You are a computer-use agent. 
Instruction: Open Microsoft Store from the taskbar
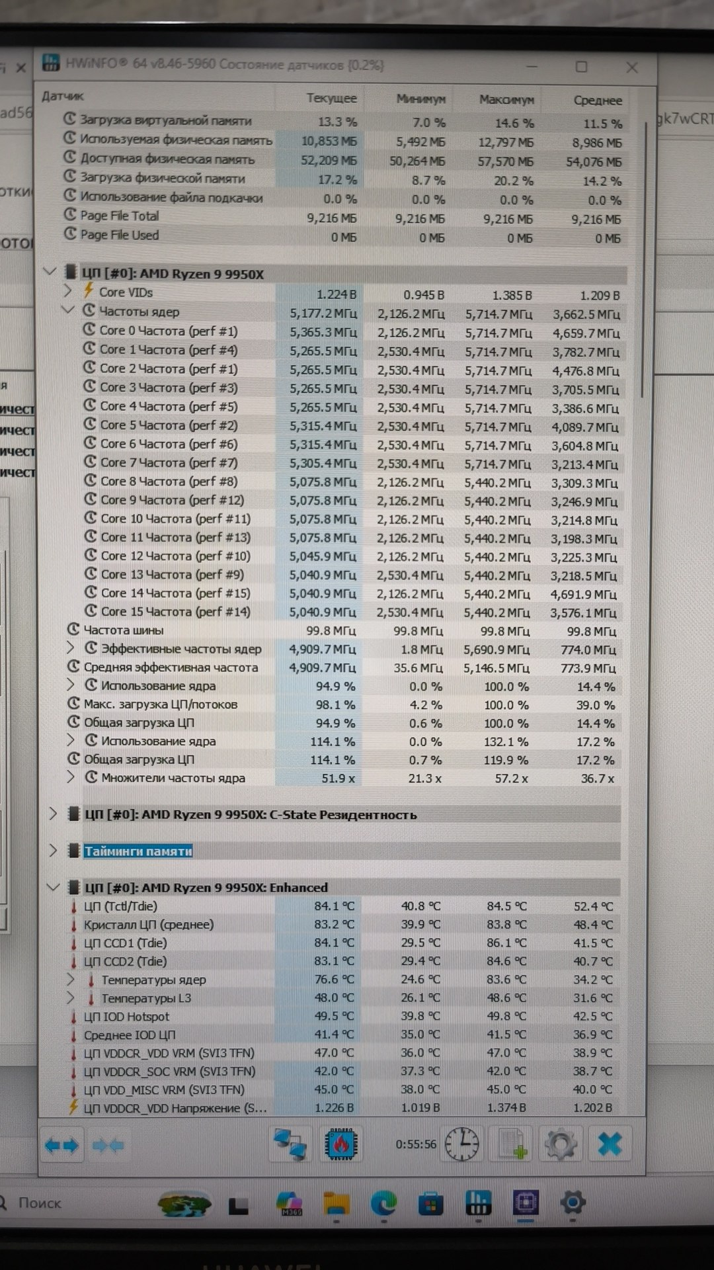point(430,1204)
